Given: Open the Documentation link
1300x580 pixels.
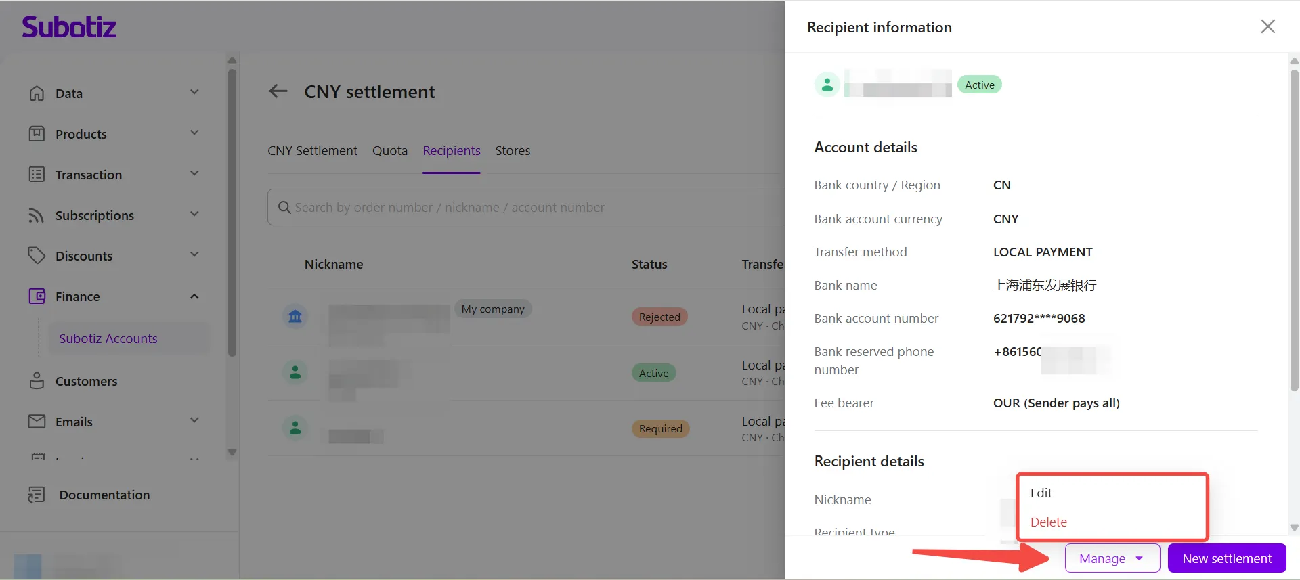Looking at the screenshot, I should (x=104, y=495).
